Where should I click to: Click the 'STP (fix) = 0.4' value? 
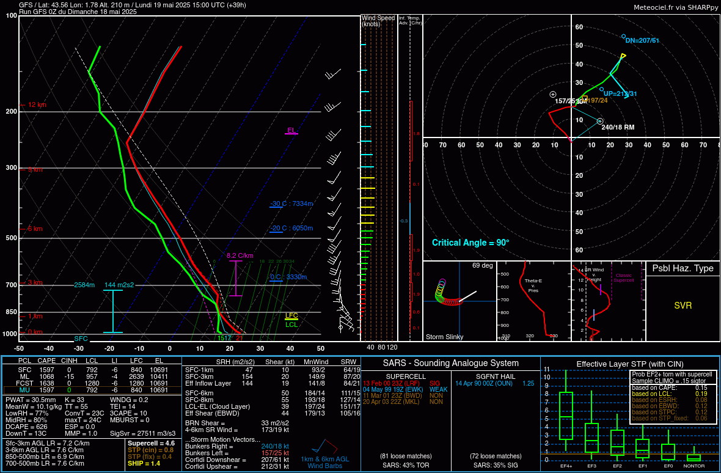[150, 457]
